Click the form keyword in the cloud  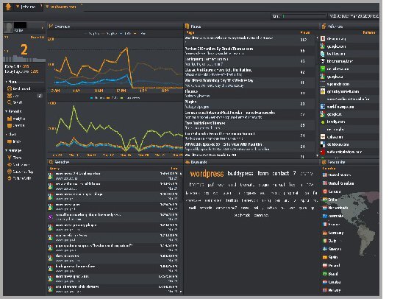pyautogui.click(x=262, y=174)
